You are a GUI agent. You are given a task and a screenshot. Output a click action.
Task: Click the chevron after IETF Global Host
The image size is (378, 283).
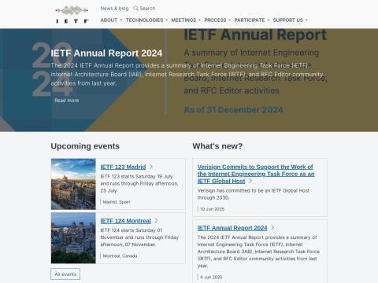pyautogui.click(x=250, y=181)
